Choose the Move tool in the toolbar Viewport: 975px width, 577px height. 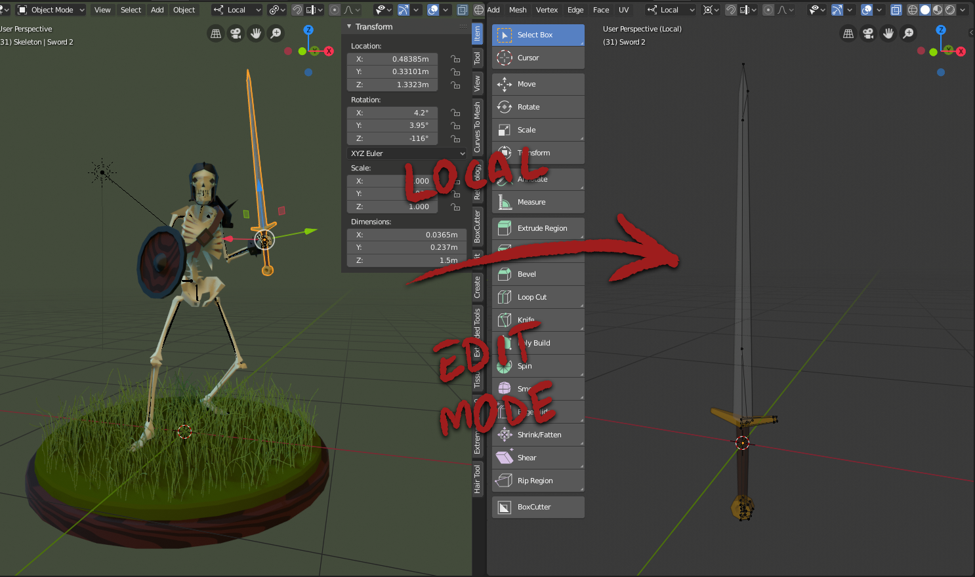[538, 84]
